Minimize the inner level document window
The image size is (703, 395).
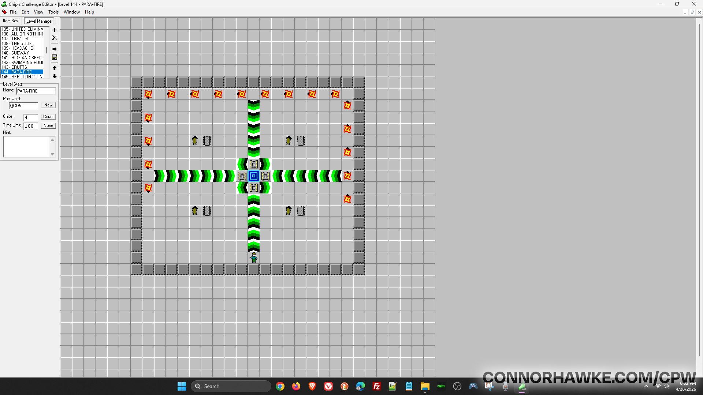pyautogui.click(x=685, y=12)
